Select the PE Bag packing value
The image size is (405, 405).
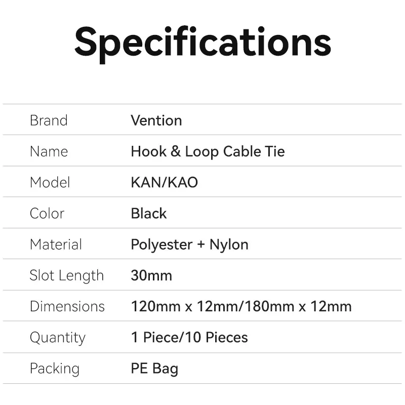click(x=154, y=369)
